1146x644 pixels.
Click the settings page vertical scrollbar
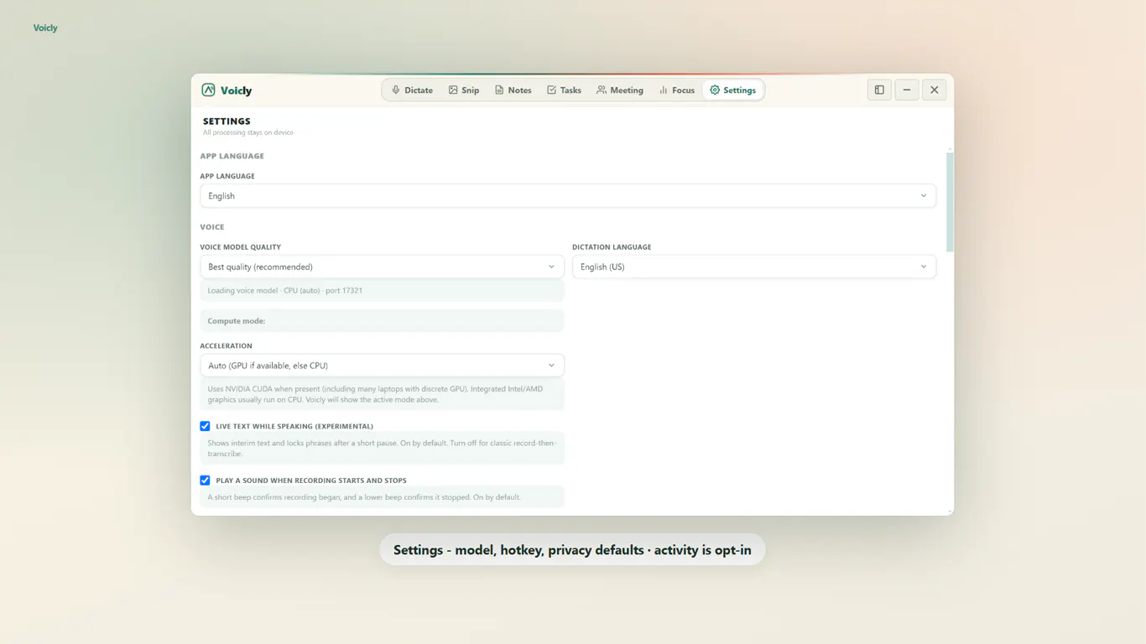click(950, 202)
